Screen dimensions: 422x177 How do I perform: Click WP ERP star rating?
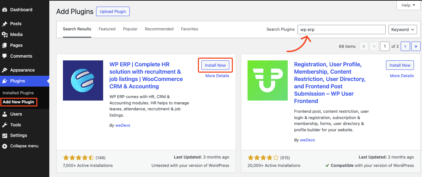click(78, 157)
